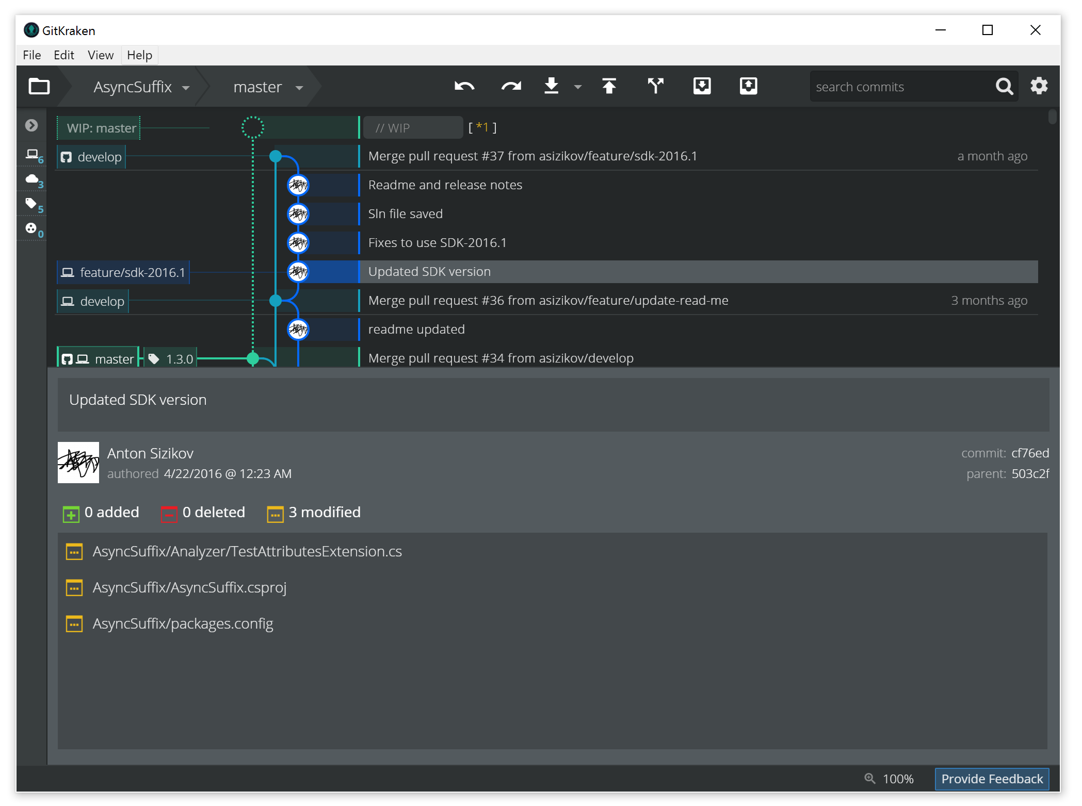Click the stash icon in toolbar

tap(702, 86)
